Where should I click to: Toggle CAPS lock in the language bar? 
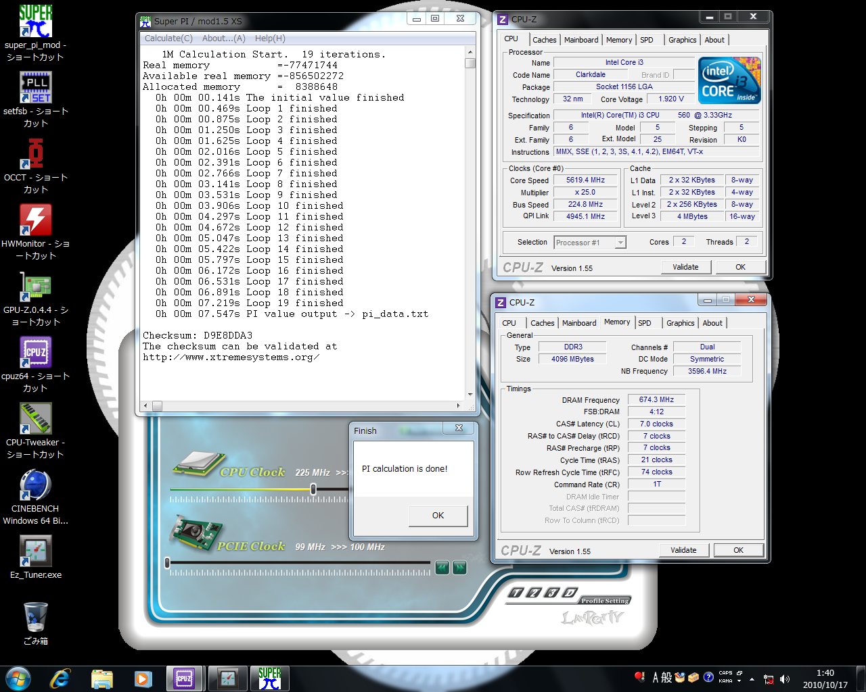click(725, 673)
